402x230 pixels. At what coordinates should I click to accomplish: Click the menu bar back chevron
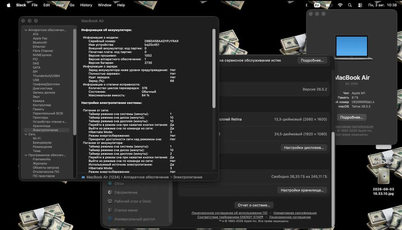point(306,5)
